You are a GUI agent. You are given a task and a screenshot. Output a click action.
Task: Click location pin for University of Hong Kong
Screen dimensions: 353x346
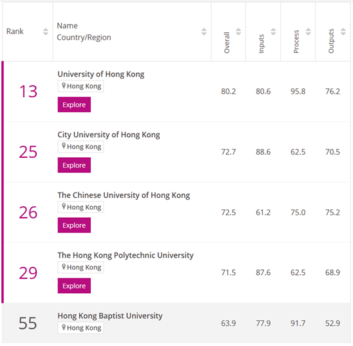pos(64,86)
